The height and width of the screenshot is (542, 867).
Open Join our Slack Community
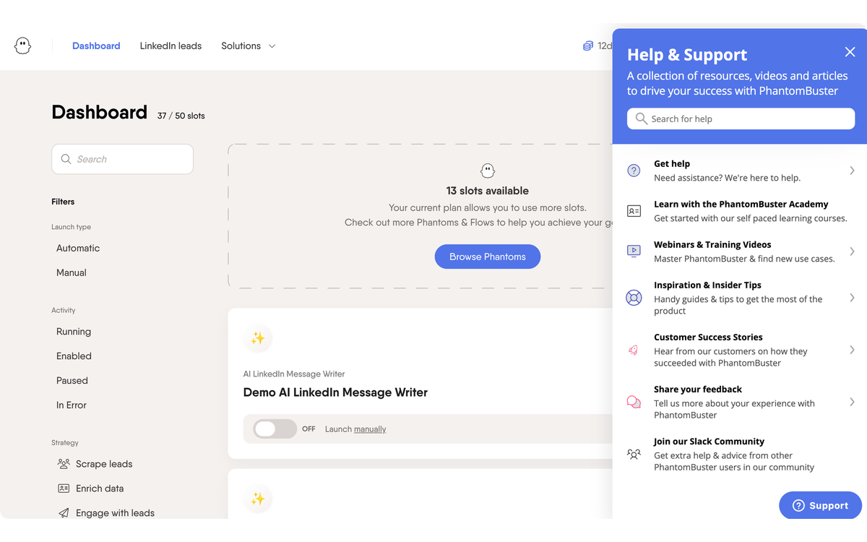coord(739,454)
